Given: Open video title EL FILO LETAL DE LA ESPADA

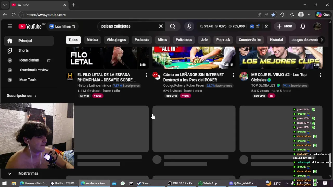Looking at the screenshot, I should 107,77.
